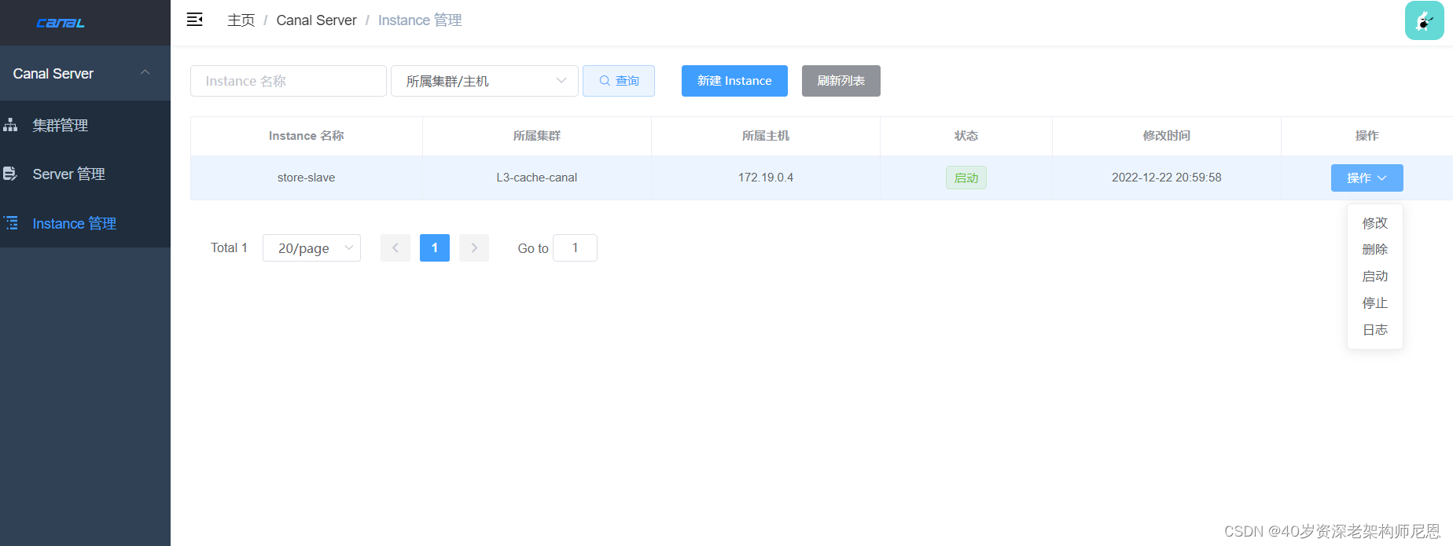Click the green 启动 status tag
Screen dimensions: 1453x546
click(x=966, y=178)
